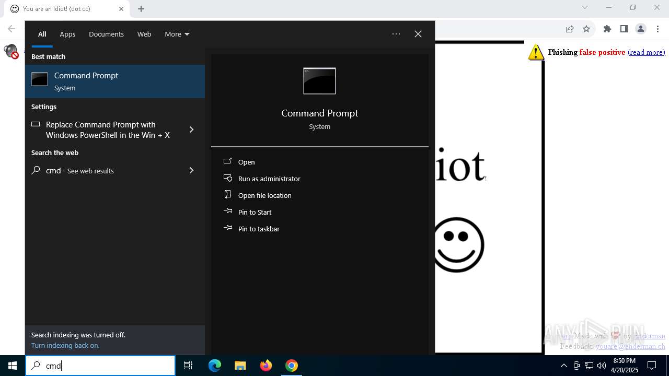Open a new Chrome tab
Image resolution: width=669 pixels, height=376 pixels.
point(141,9)
